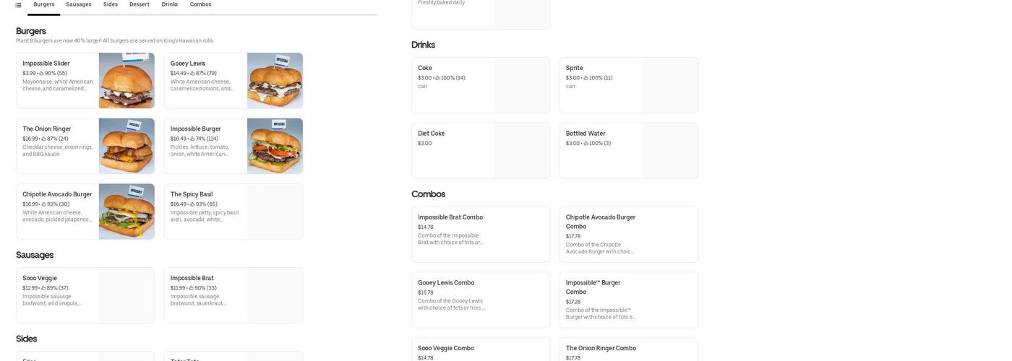View the Chipotle Avocado Burger photo
Screen dimensions: 1012x361
pos(126,212)
